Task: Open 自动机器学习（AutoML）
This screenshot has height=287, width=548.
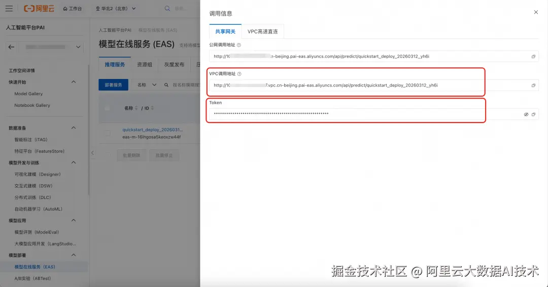Action: coord(39,209)
